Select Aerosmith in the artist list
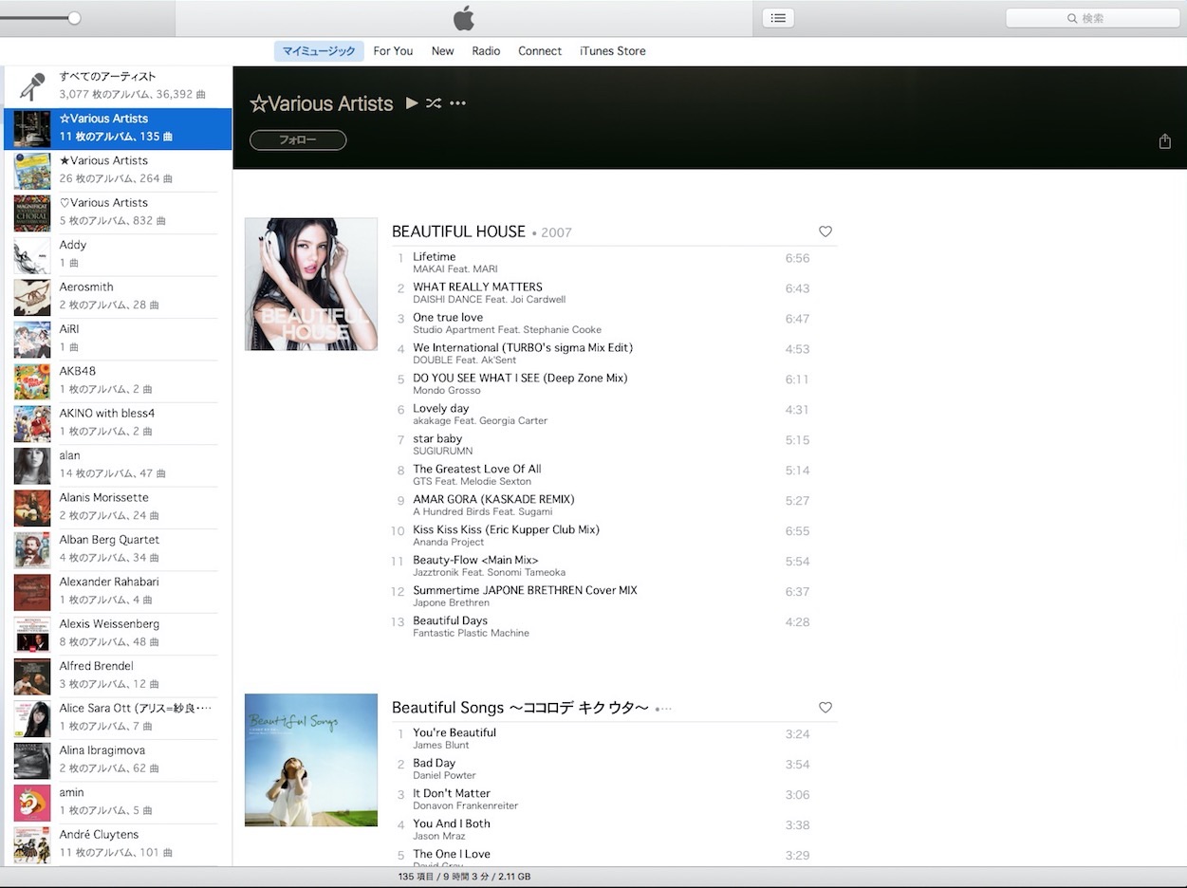Viewport: 1187px width, 888px height. point(118,297)
